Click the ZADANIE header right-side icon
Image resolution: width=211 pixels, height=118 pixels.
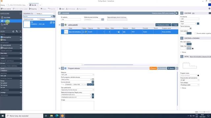[177, 13]
